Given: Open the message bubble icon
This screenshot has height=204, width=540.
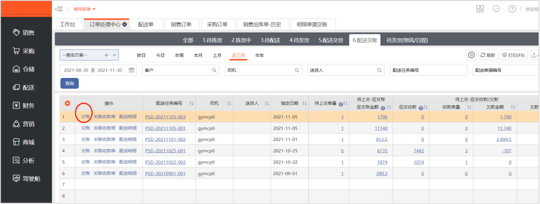Looking at the screenshot, I should click(496, 8).
